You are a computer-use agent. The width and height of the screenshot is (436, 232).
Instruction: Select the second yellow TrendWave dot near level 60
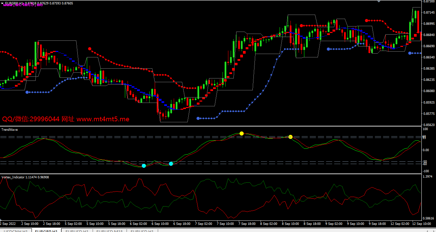coord(290,137)
